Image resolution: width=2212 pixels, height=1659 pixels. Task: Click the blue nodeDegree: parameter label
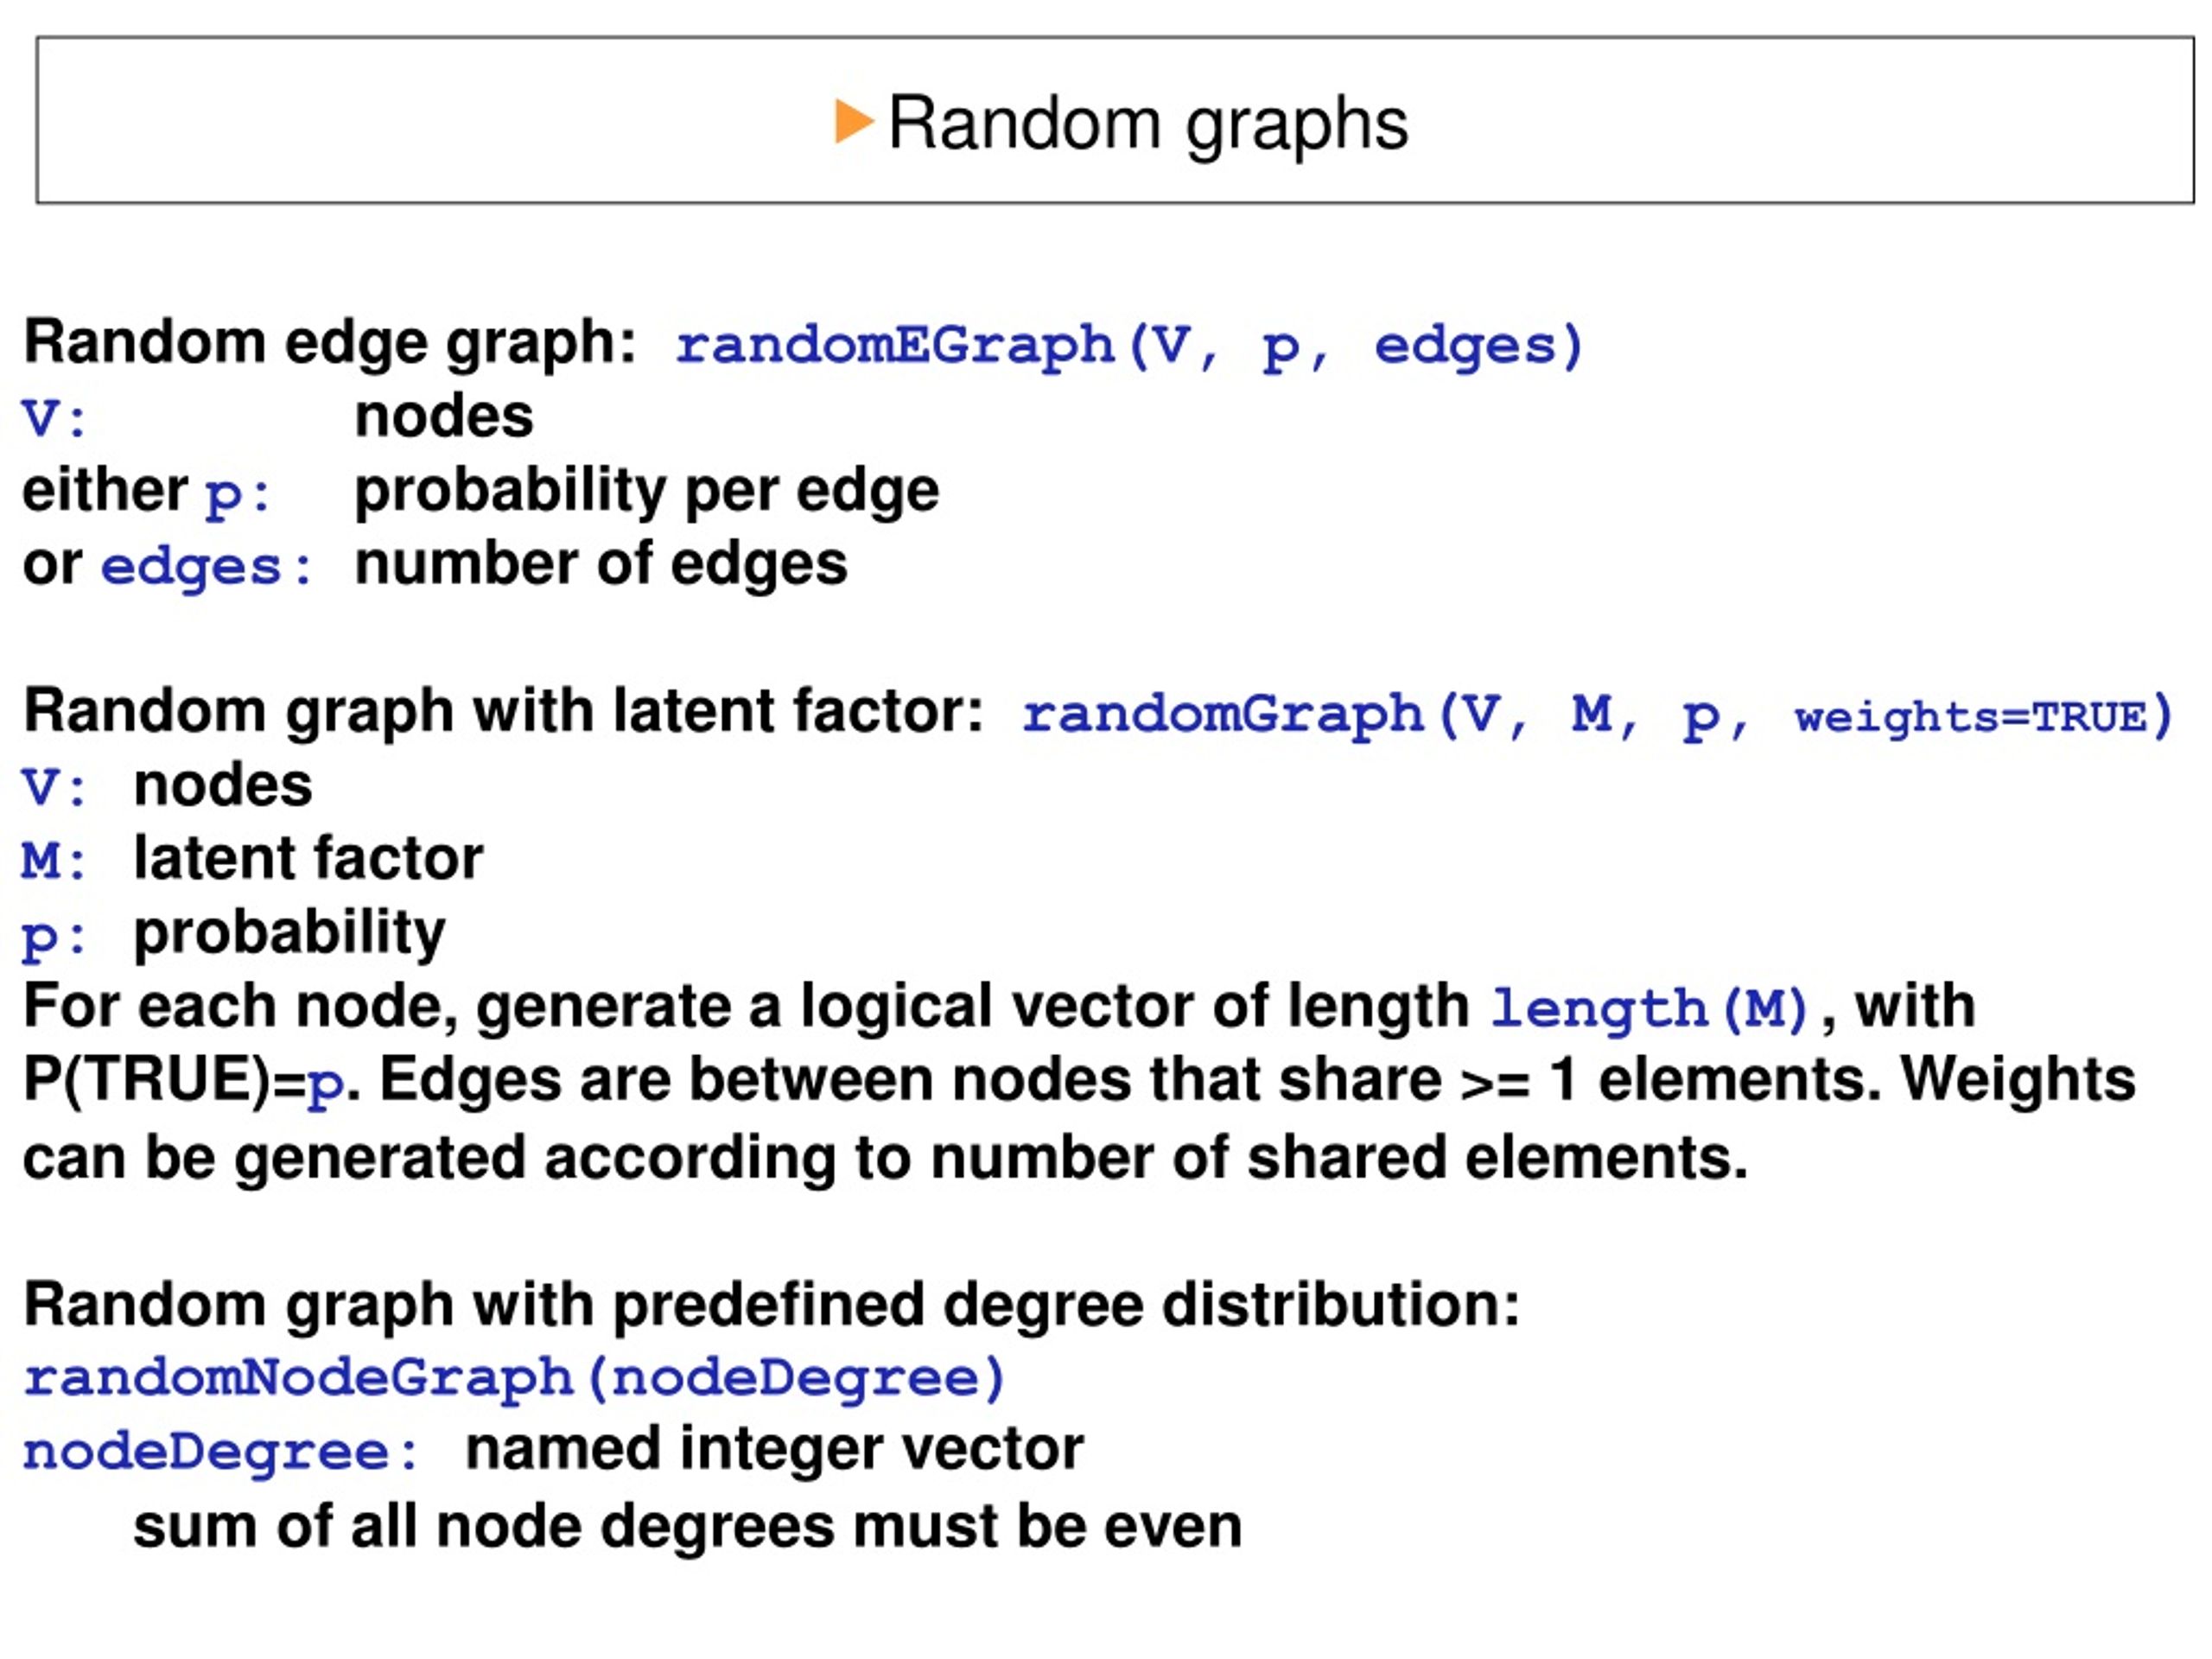[x=220, y=1452]
